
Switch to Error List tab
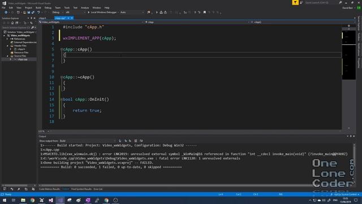[98, 189]
